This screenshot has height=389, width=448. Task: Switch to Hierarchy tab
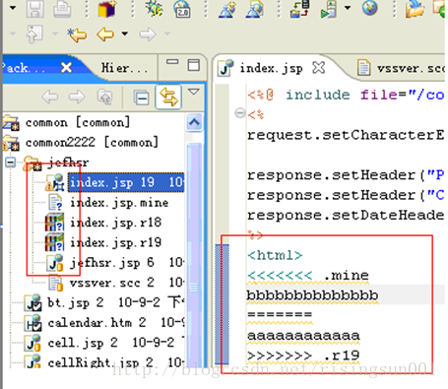(x=124, y=68)
